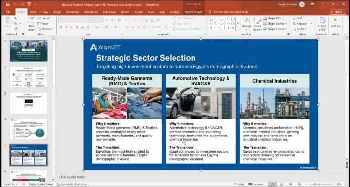Switch to Slide Sorter view

point(281,184)
